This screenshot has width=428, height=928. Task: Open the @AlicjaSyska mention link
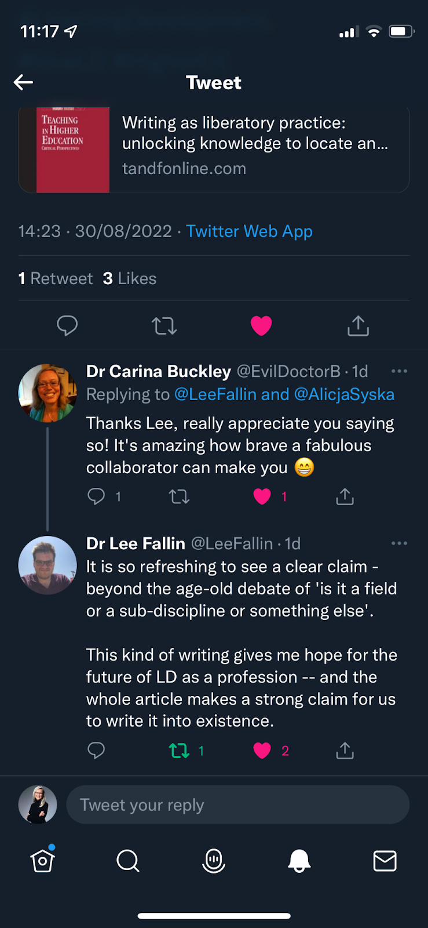(344, 394)
